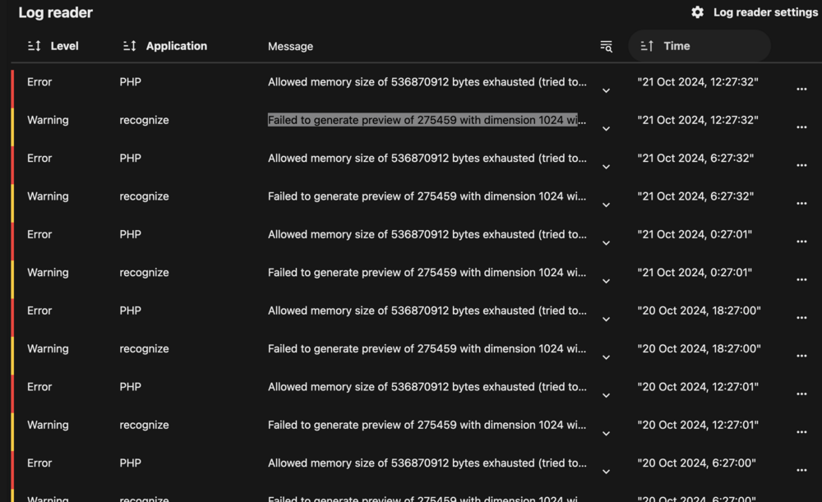Click timestamp "20 Oct 2024, 18:27:00" in Warning row

699,348
